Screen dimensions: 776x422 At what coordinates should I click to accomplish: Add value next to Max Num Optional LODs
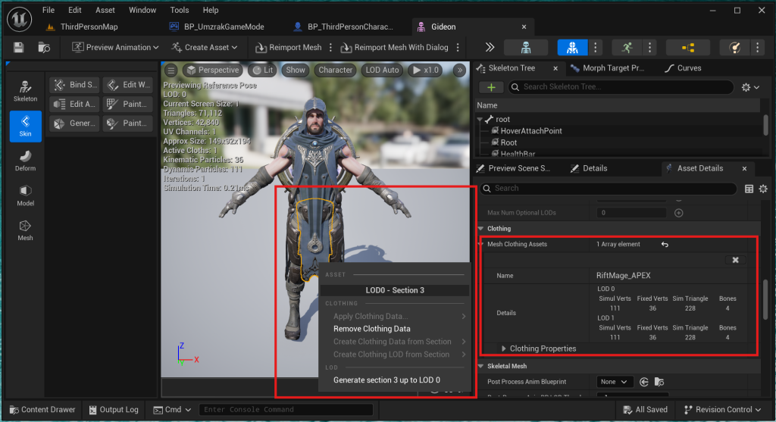678,213
